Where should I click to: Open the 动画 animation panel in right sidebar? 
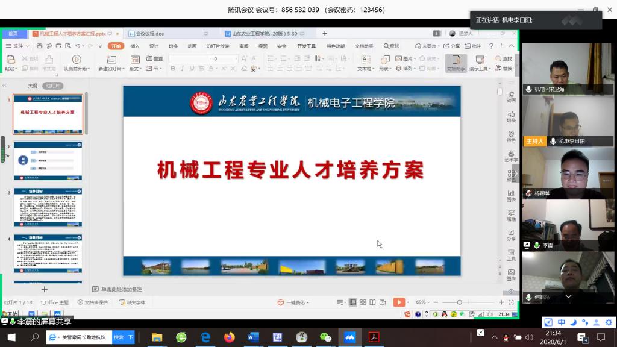tap(511, 96)
